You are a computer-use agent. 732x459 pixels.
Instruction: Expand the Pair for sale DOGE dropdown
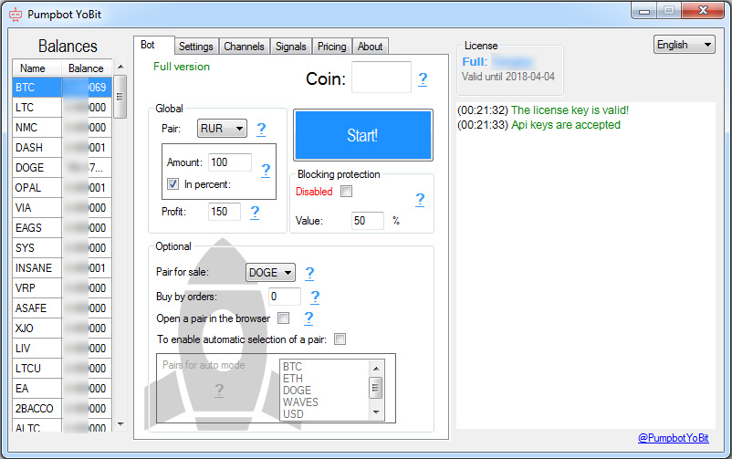(x=270, y=272)
